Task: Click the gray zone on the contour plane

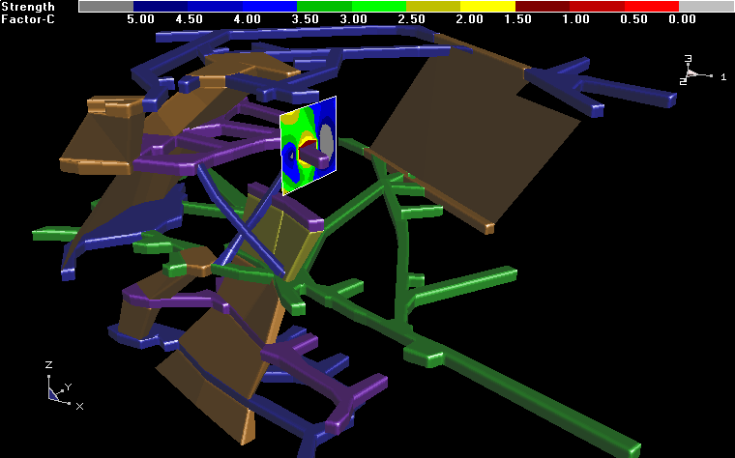Action: (327, 141)
